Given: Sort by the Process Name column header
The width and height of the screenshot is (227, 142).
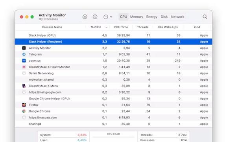Looking at the screenshot, I should tap(52, 27).
